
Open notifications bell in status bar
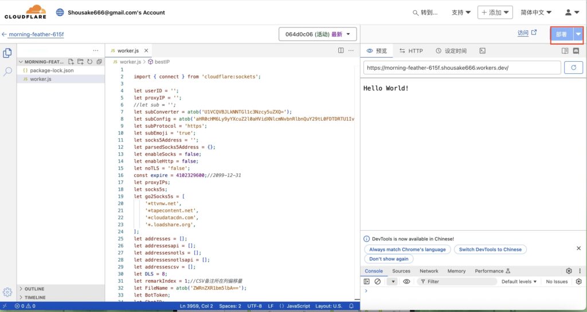click(351, 306)
